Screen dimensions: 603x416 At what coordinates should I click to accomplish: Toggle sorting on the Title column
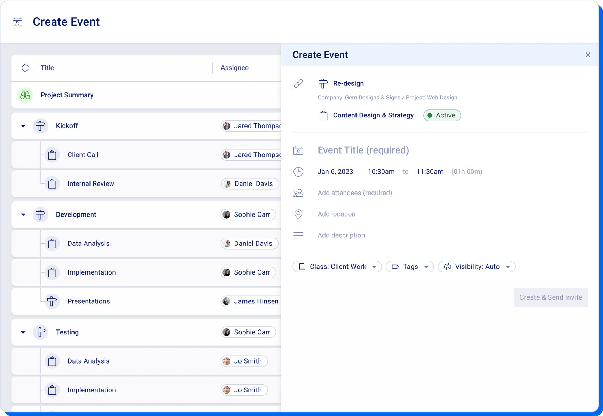click(25, 67)
